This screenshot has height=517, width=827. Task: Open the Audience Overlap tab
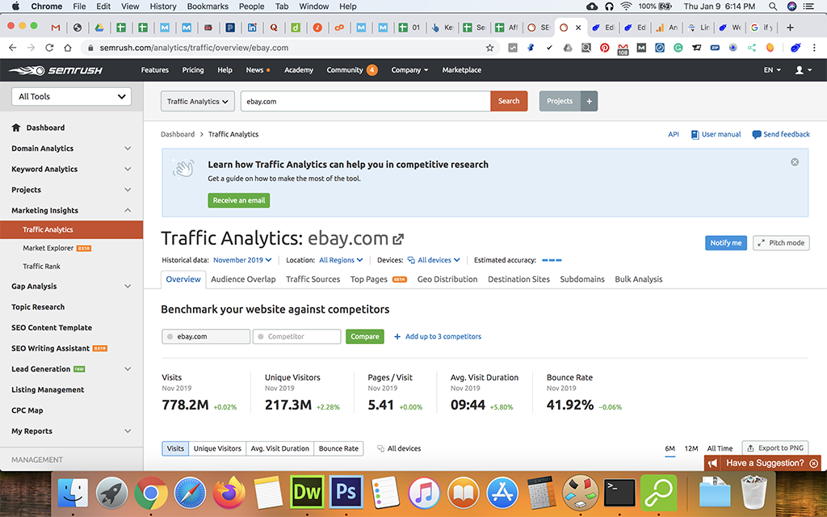[243, 279]
